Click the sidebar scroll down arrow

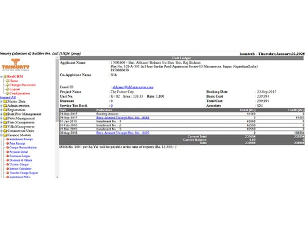57,177
